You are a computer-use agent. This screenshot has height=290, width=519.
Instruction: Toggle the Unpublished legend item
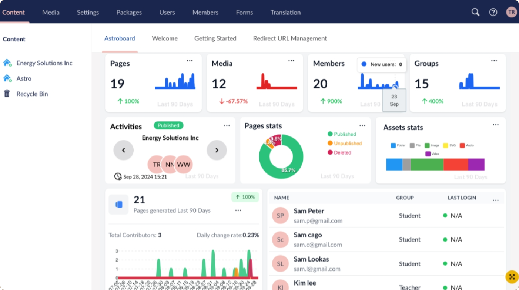pyautogui.click(x=344, y=144)
